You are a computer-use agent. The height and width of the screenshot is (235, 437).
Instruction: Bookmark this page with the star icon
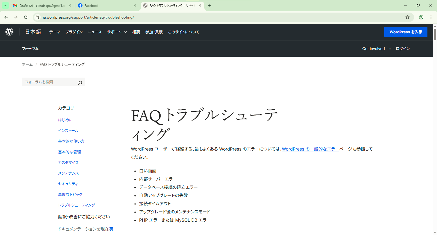coord(408,17)
